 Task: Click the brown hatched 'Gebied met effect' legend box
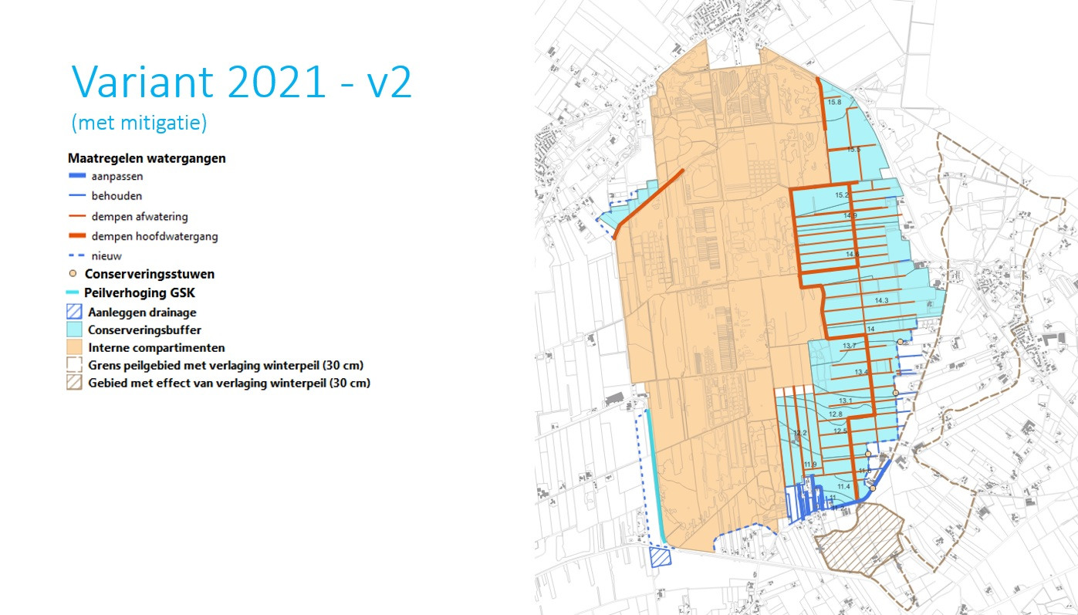(x=74, y=383)
